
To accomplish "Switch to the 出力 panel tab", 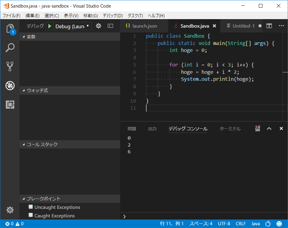I will 152,129.
